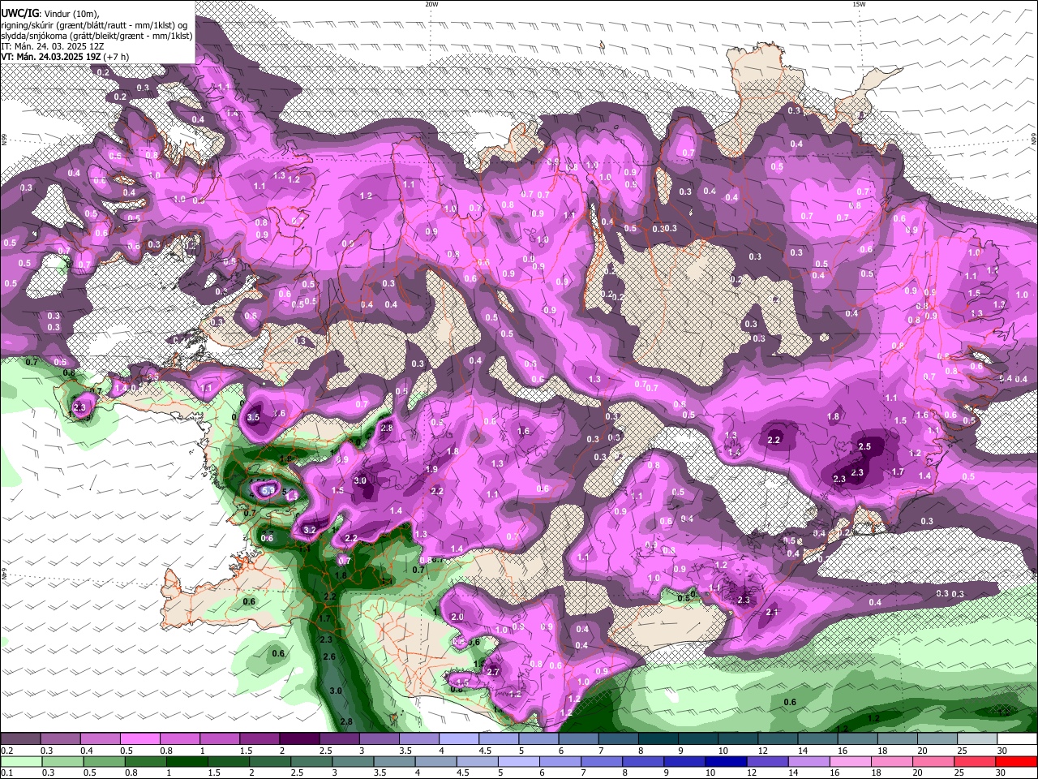This screenshot has height=779, width=1038.
Task: Select the 1.9 value on the map
Action: (x=432, y=469)
